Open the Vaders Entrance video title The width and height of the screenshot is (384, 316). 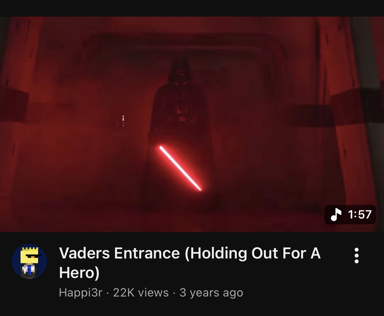tap(190, 262)
